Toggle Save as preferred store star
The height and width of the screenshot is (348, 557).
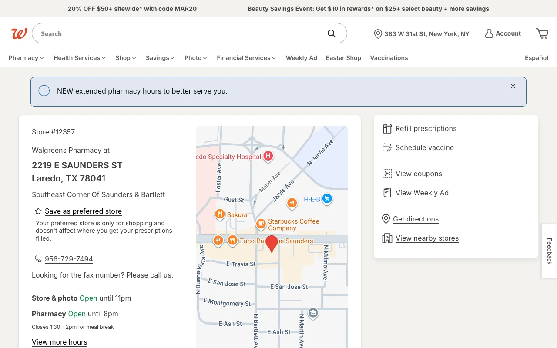click(x=38, y=211)
